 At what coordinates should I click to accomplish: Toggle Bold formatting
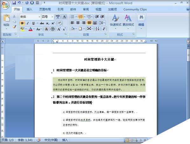pos(22,23)
